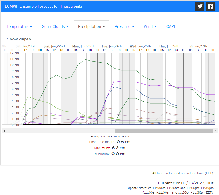219x195 pixels.
Task: Click the '6 cm' axis label
Action: [x=15, y=89]
